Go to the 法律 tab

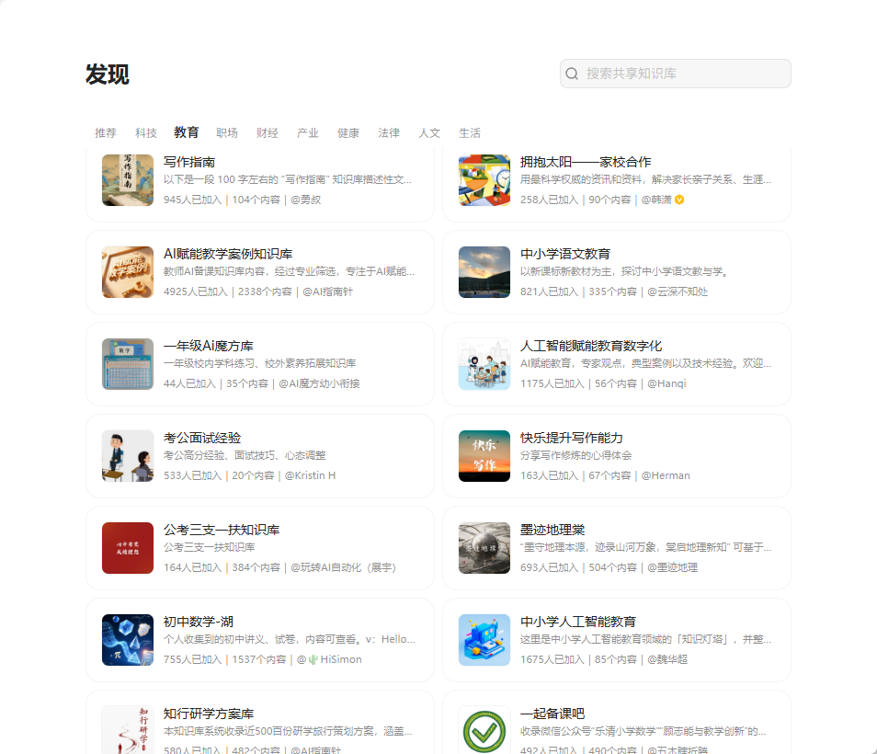tap(389, 133)
